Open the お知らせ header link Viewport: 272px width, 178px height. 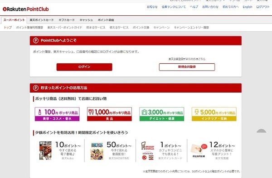tap(152, 7)
